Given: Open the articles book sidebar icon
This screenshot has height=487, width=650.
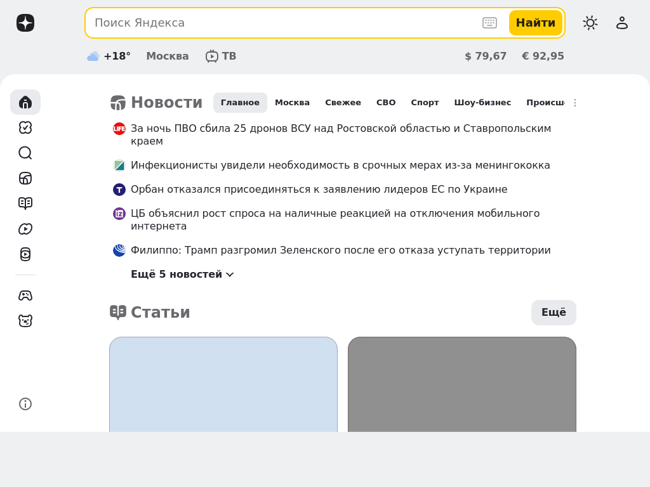Looking at the screenshot, I should coord(25,204).
